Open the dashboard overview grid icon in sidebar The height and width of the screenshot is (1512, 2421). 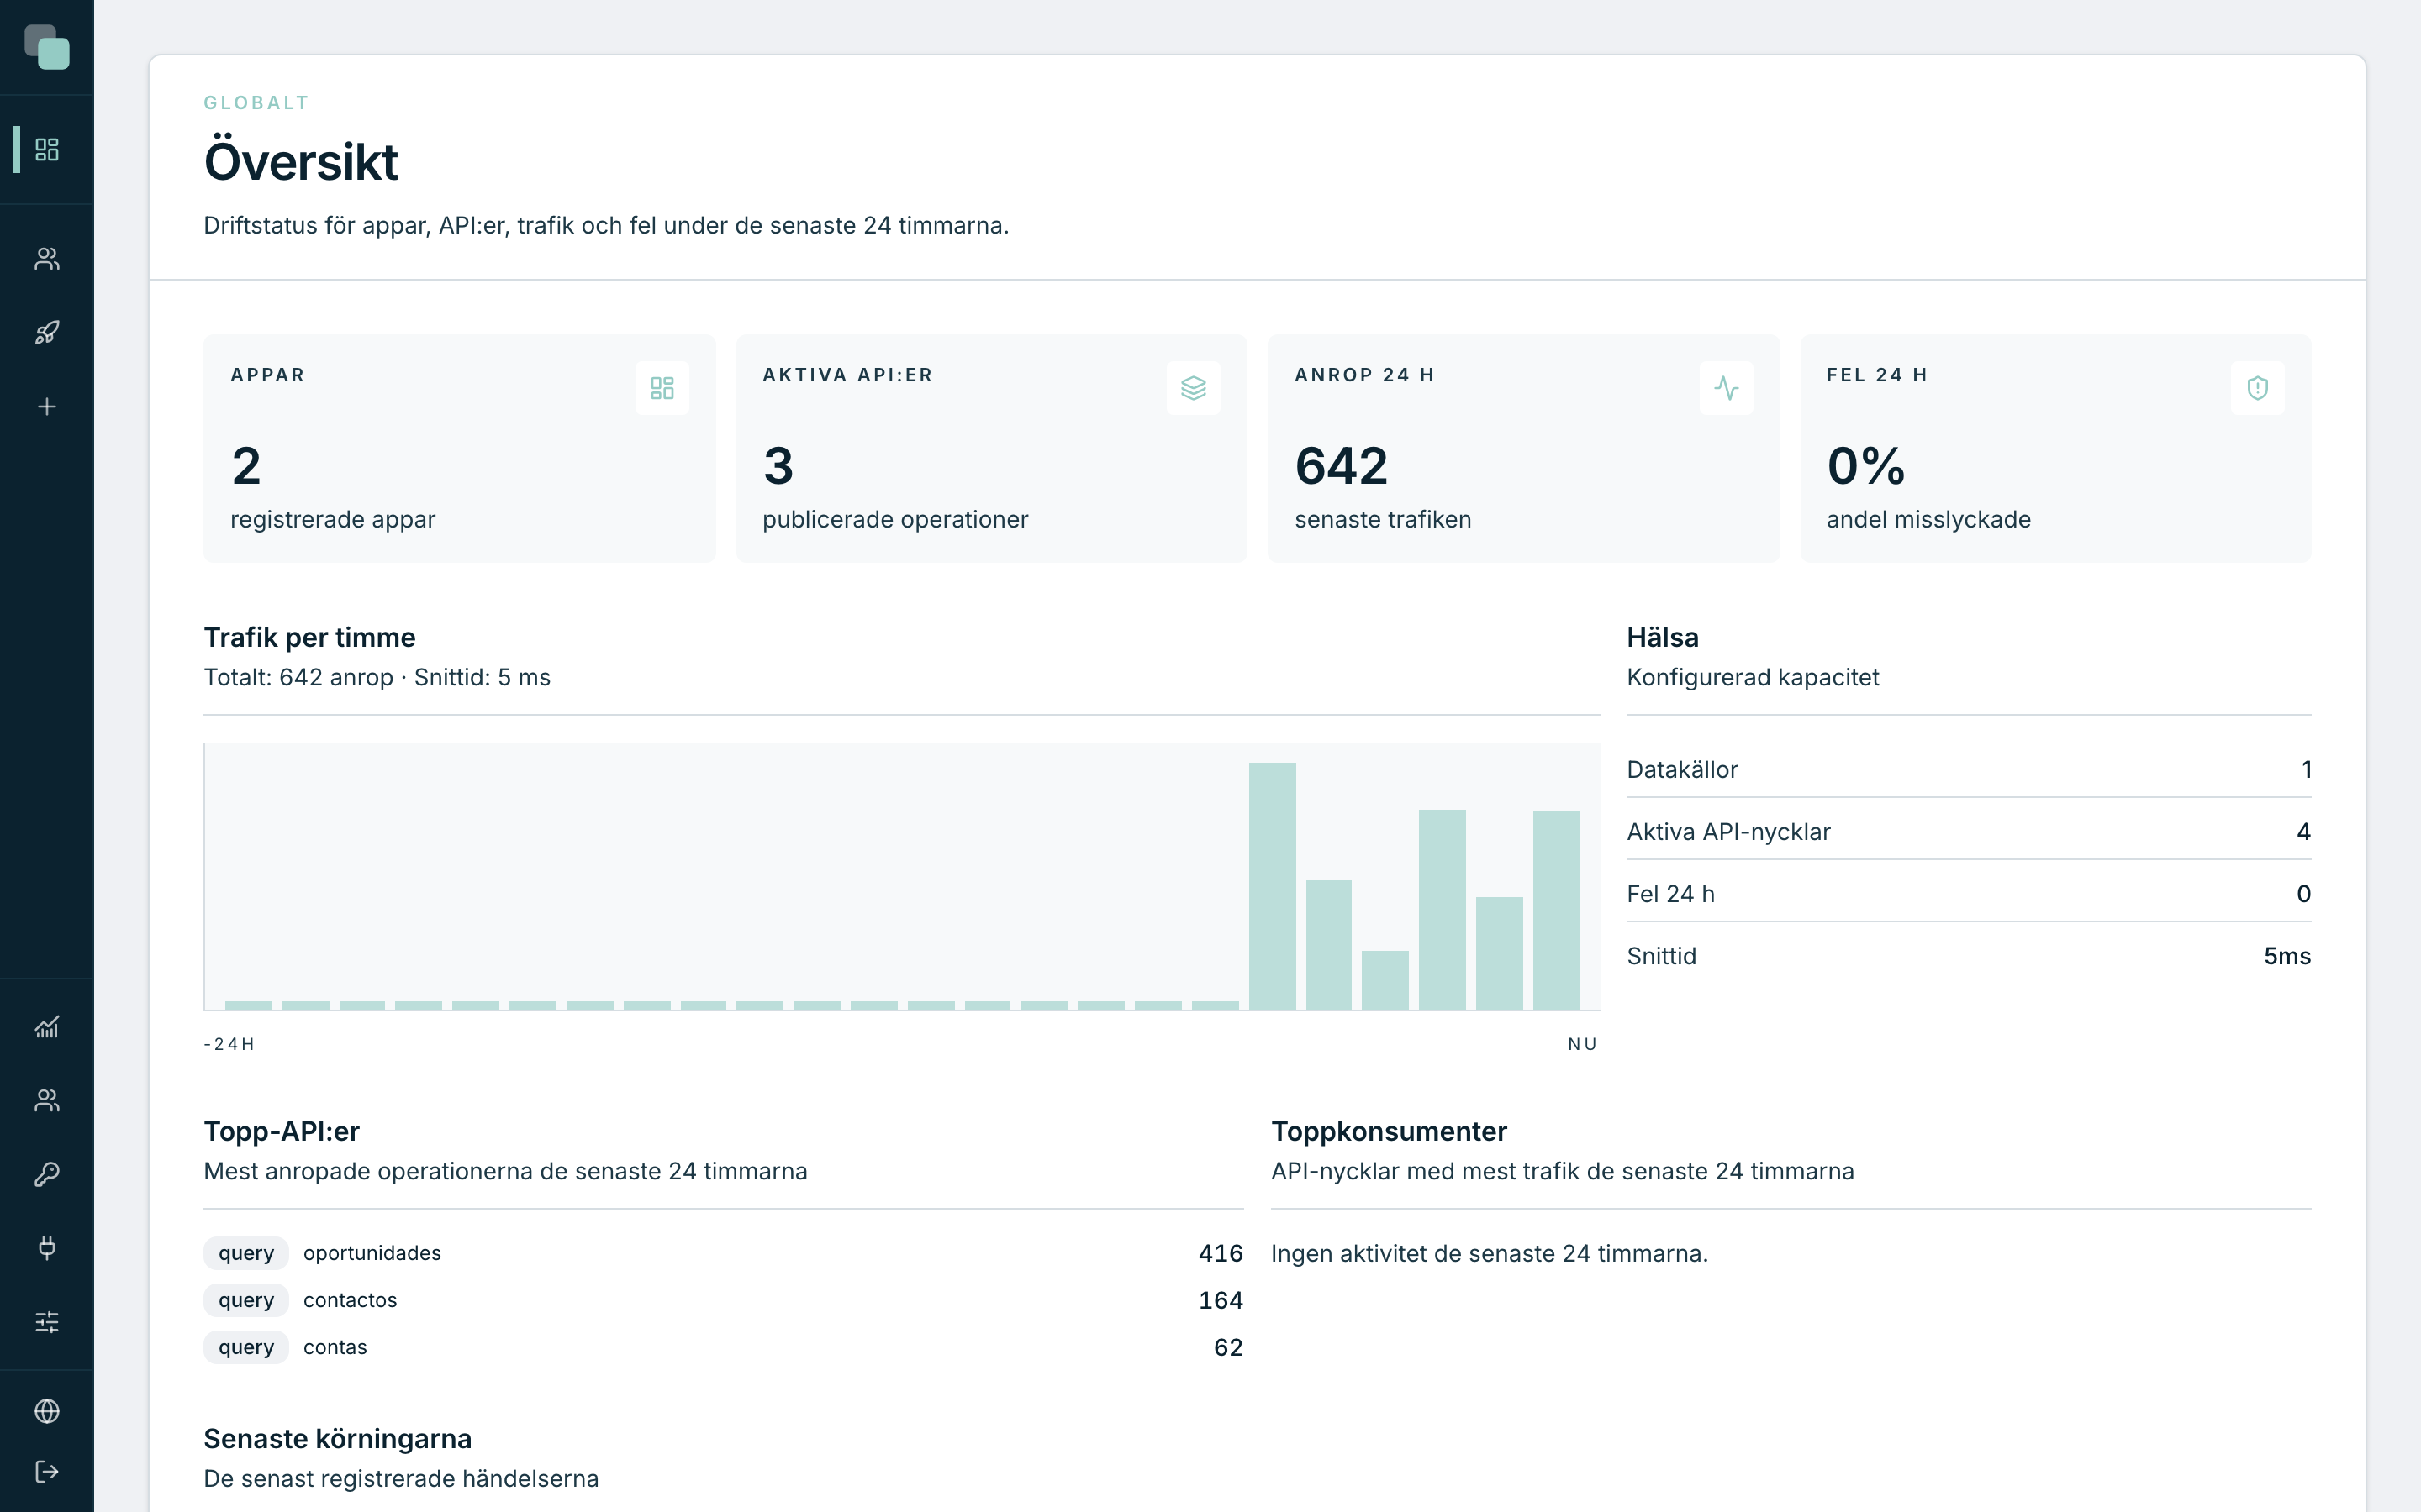click(x=47, y=149)
